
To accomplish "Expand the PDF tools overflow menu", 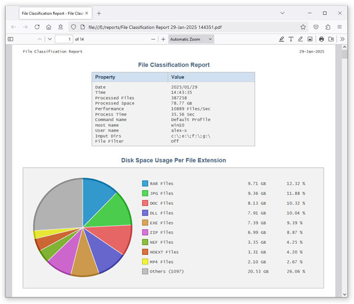I will (342, 39).
